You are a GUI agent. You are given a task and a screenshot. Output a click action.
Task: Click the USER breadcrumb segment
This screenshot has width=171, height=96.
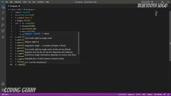click(x=19, y=10)
